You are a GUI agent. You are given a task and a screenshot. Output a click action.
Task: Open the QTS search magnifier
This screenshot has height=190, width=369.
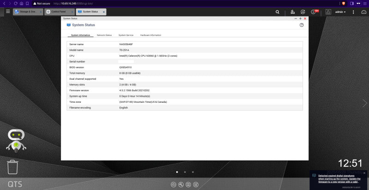tap(278, 12)
